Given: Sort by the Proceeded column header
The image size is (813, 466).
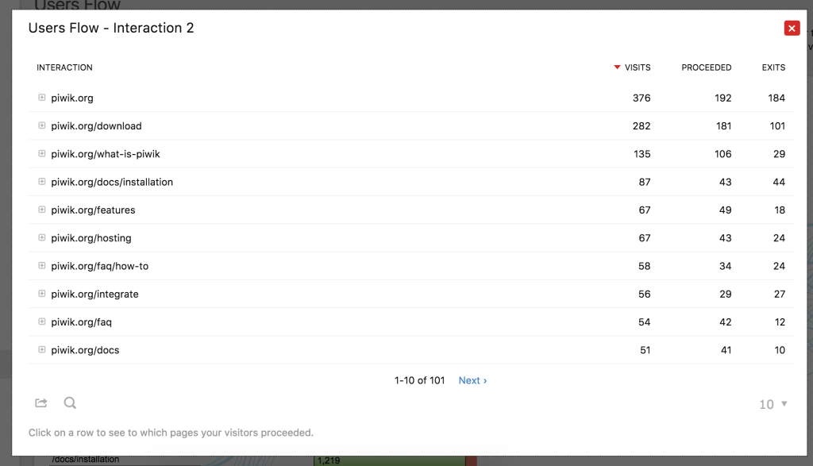Looking at the screenshot, I should 706,67.
